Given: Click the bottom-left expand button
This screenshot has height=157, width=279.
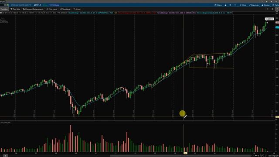Looking at the screenshot, I should tap(5, 156).
